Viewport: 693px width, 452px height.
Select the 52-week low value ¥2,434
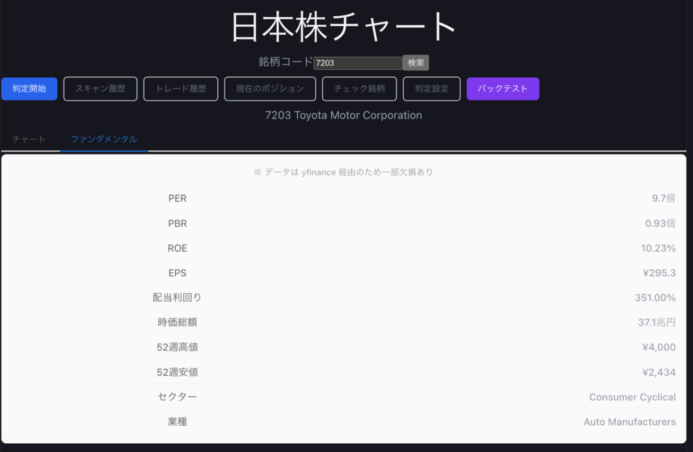[x=658, y=372]
